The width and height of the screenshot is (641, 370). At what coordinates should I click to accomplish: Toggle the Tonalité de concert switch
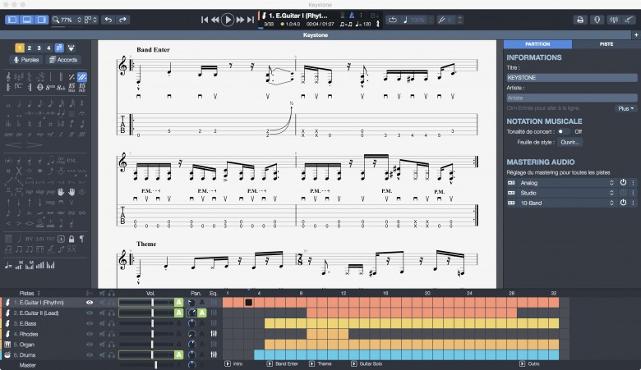563,131
